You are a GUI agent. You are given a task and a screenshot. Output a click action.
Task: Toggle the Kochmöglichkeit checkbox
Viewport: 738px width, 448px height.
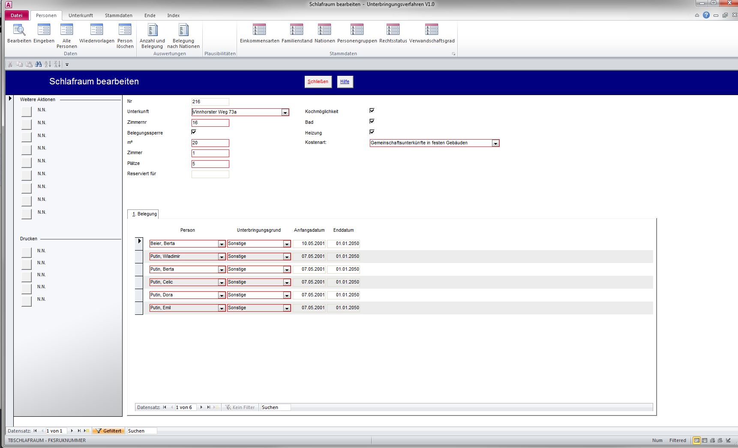(372, 111)
